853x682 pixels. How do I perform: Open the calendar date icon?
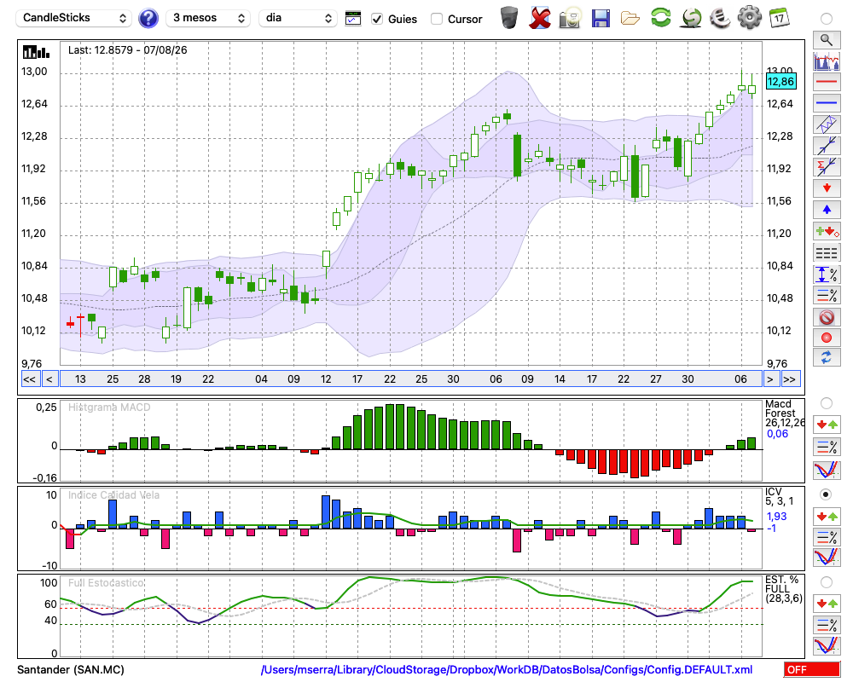(x=779, y=17)
